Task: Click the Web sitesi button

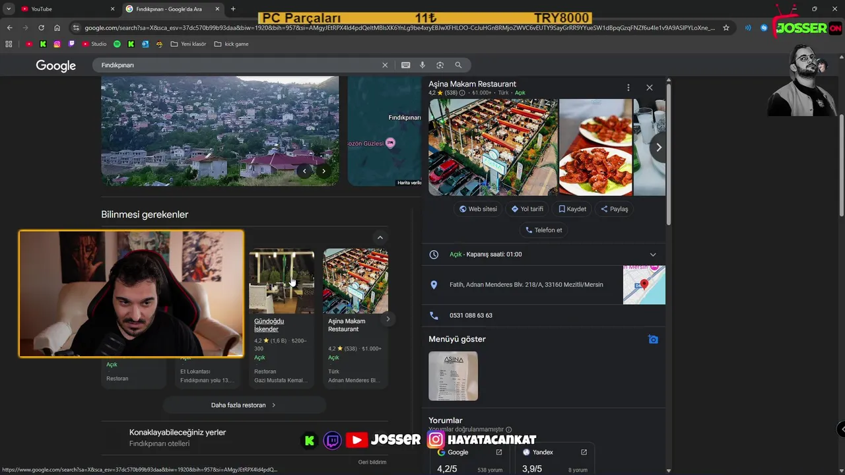Action: point(478,209)
